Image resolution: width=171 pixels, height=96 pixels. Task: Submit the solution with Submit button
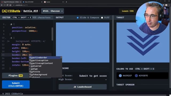16,85
